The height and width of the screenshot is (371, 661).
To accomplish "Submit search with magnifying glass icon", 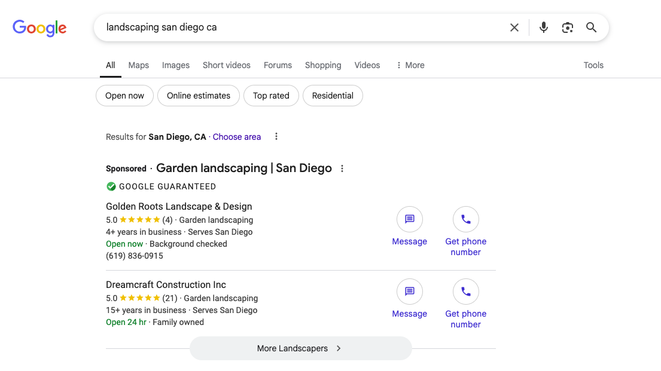I will [592, 27].
